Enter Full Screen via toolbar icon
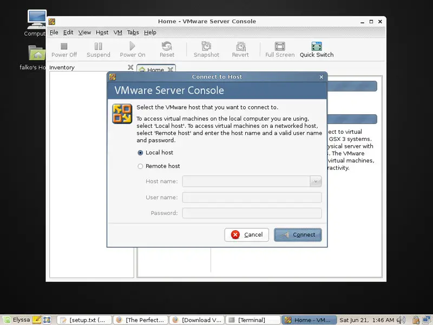 [x=280, y=46]
